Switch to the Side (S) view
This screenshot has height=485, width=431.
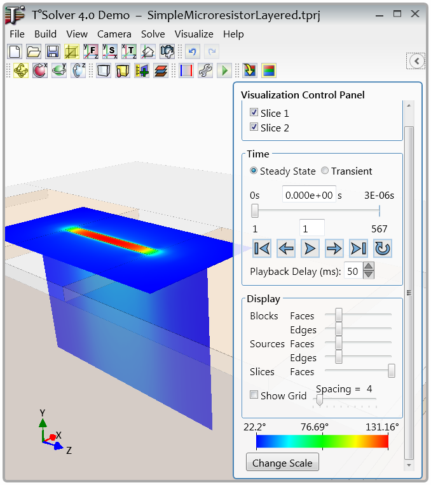coord(110,51)
